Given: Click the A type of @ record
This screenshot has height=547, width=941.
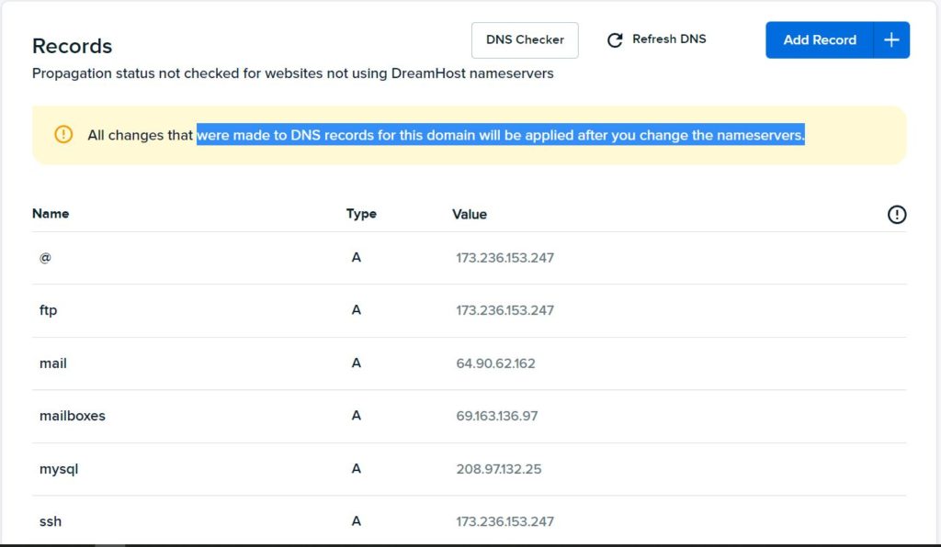Looking at the screenshot, I should pos(357,258).
